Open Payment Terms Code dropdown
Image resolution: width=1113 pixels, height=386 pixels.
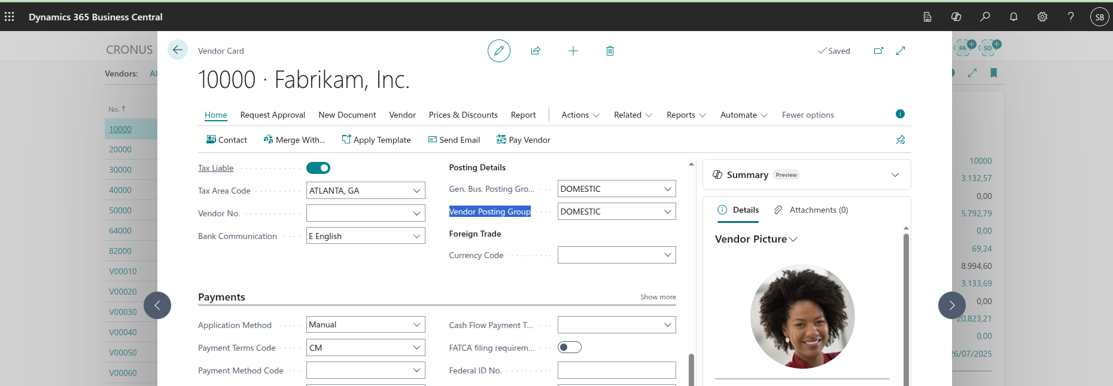[416, 348]
